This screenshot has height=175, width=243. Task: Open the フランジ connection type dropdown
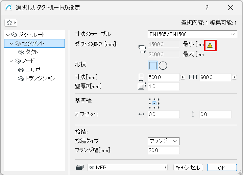tap(164, 141)
